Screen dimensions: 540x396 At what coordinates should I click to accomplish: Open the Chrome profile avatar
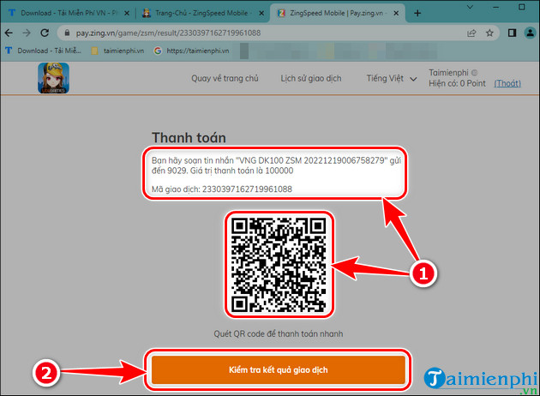(x=531, y=33)
